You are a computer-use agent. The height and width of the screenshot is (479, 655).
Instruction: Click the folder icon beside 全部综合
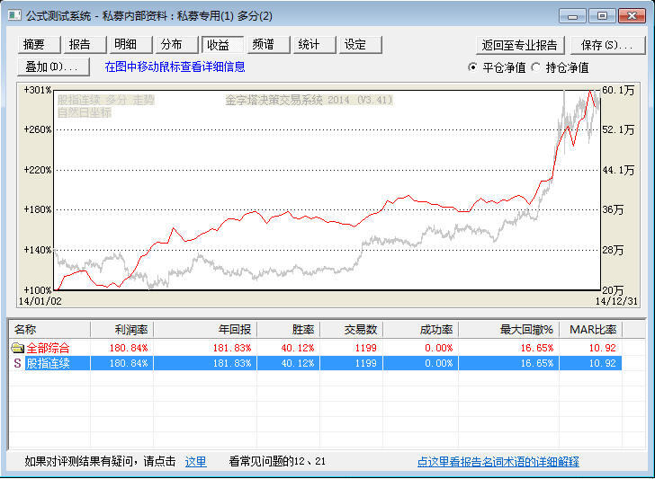coord(18,348)
